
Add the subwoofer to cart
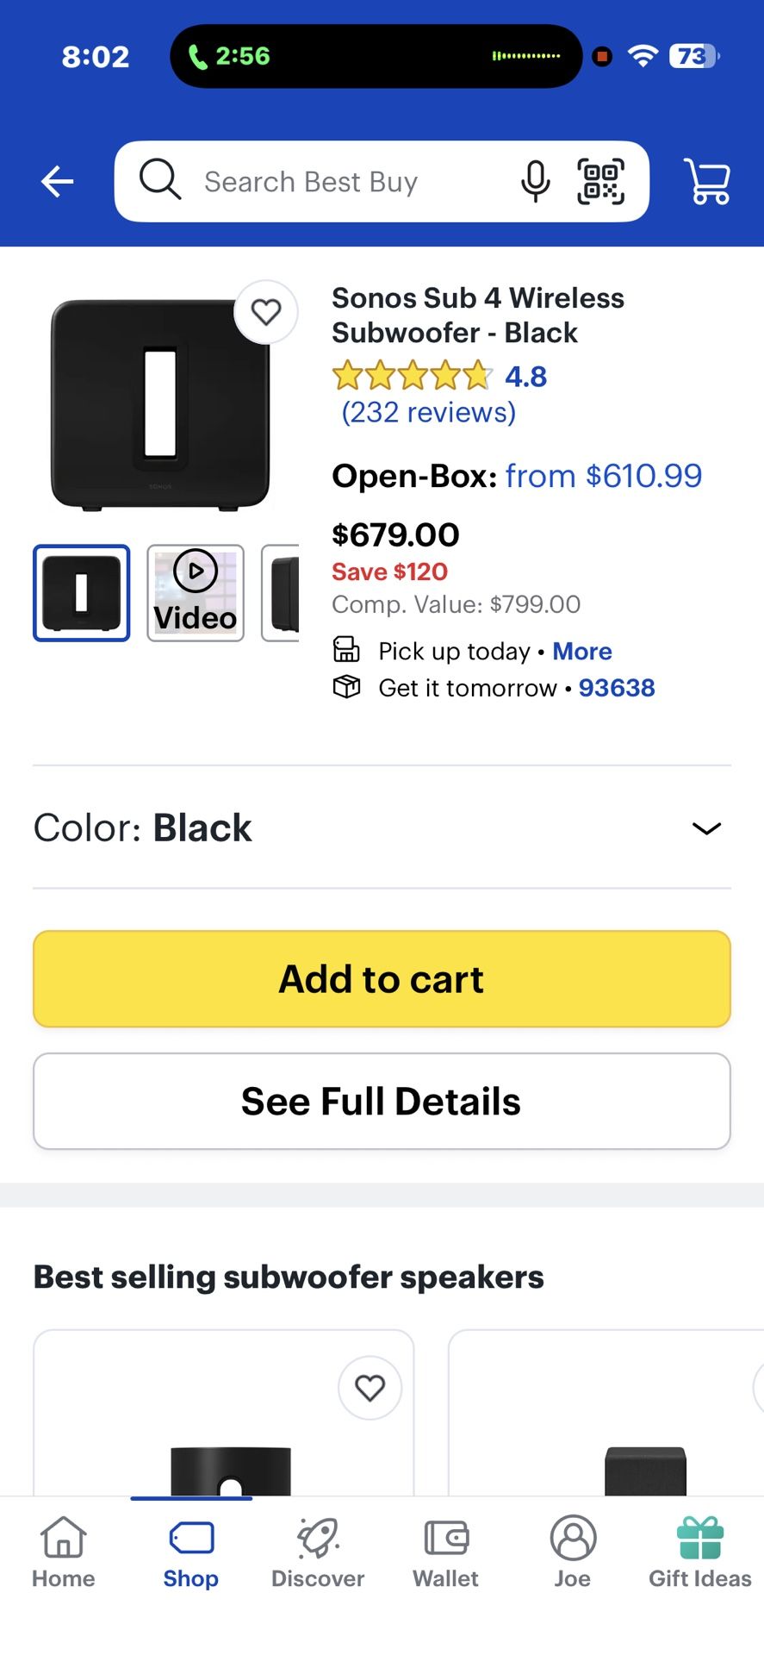(382, 979)
